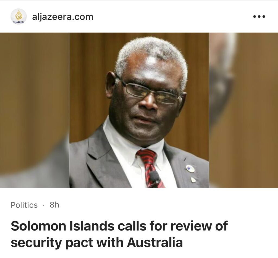The height and width of the screenshot is (258, 278).
Task: Tap the man's face in the photo
Action: click(147, 99)
